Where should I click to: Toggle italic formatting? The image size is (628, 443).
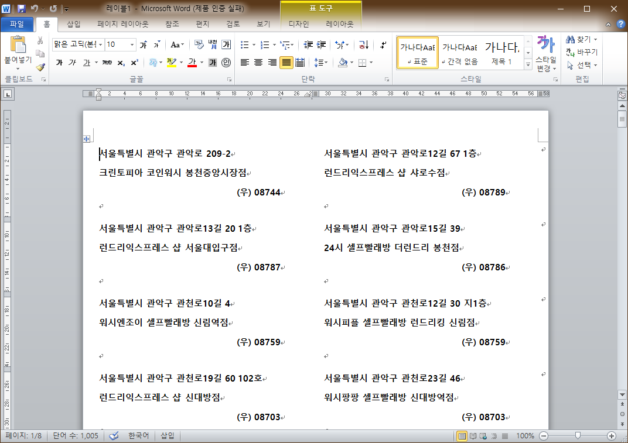click(x=73, y=63)
